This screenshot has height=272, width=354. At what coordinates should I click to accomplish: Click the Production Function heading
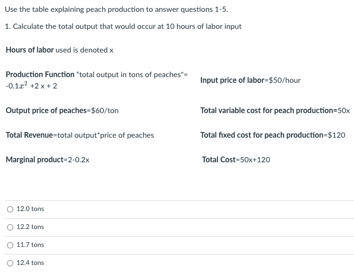point(40,74)
